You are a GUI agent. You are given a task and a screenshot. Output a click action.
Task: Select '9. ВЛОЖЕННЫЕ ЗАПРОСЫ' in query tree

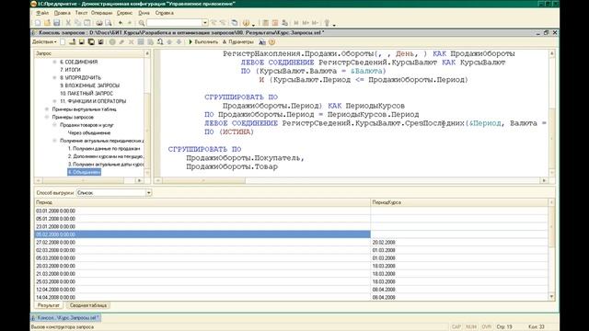tap(90, 86)
